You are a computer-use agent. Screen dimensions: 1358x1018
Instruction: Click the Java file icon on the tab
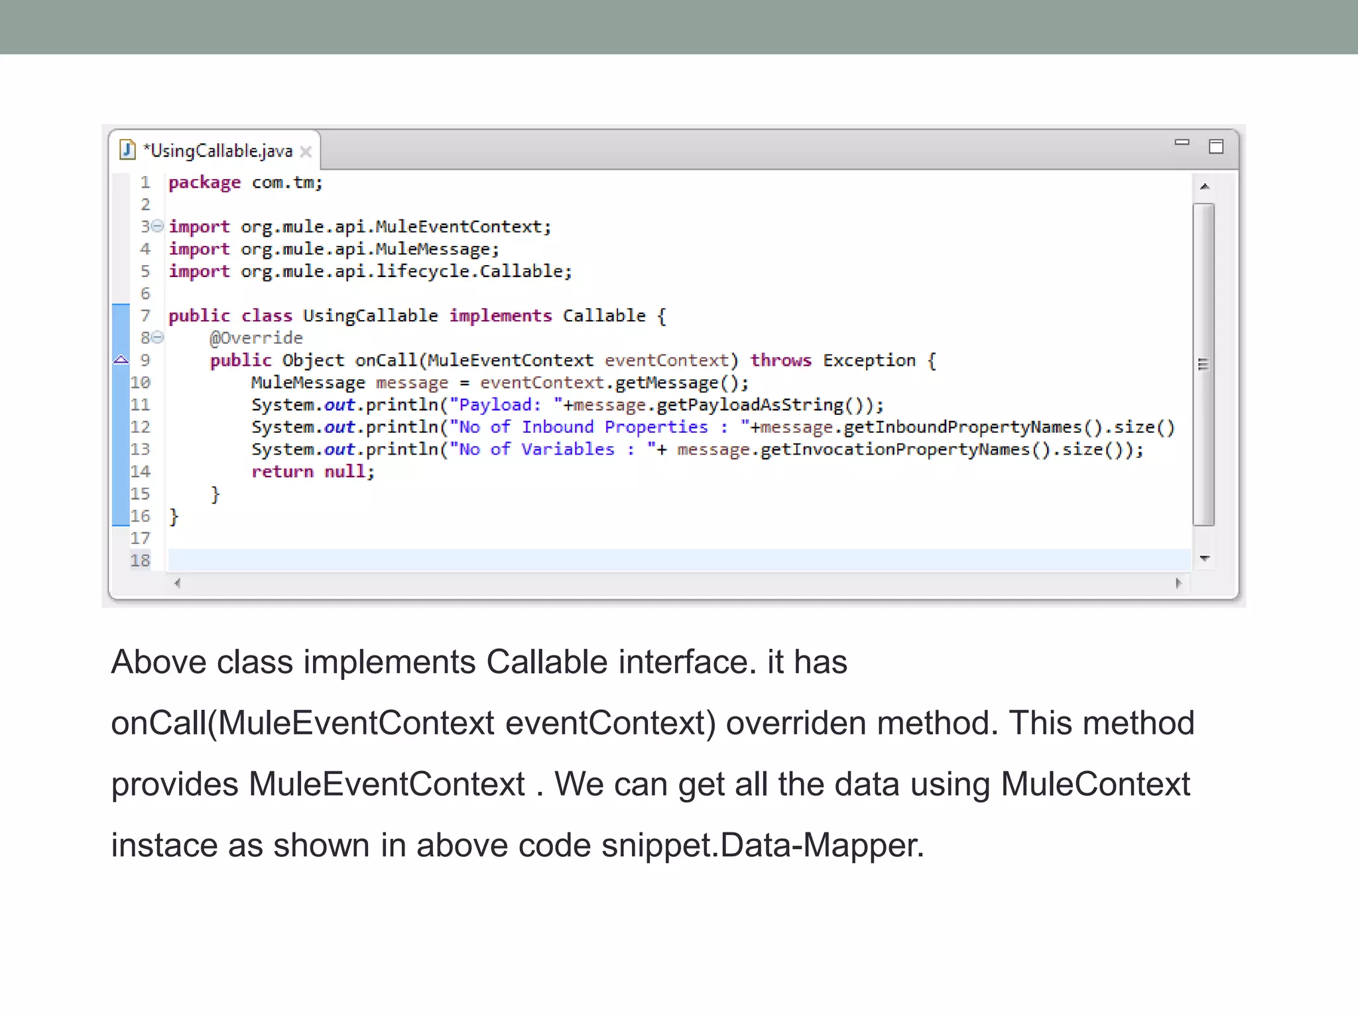(127, 150)
